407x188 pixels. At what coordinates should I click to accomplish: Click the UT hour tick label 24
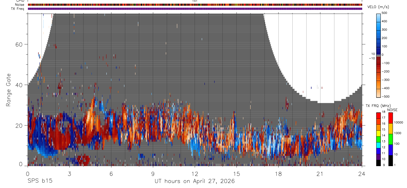pos(362,173)
